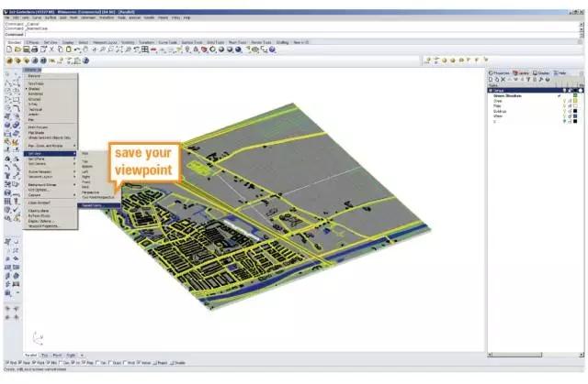
Task: Click the red car view icon
Action: [153, 49]
